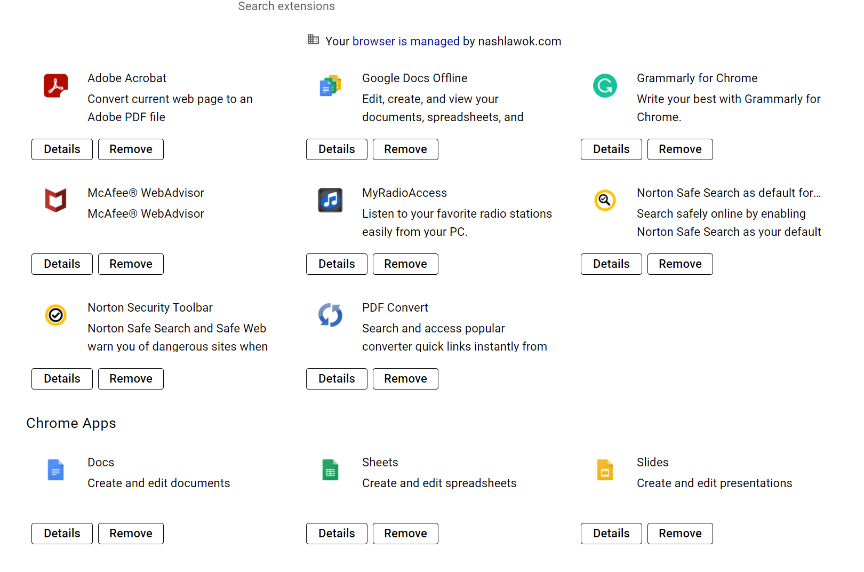
Task: View Details for Sheets app
Action: coord(337,534)
